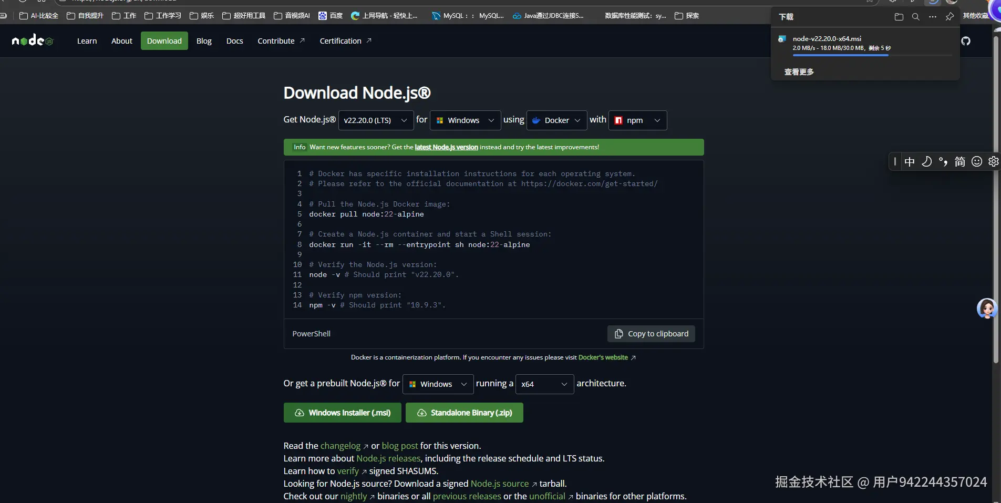Click the Copy to clipboard button
This screenshot has width=1001, height=503.
[x=651, y=334]
